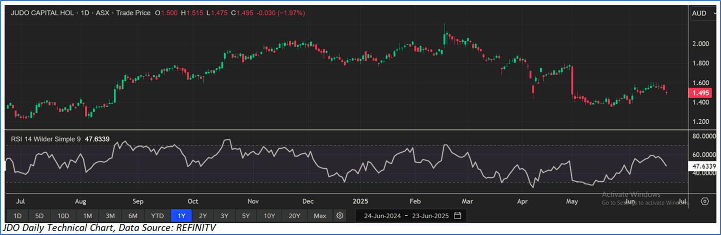Switch to the 1M time range
The image size is (721, 235).
pyautogui.click(x=87, y=216)
